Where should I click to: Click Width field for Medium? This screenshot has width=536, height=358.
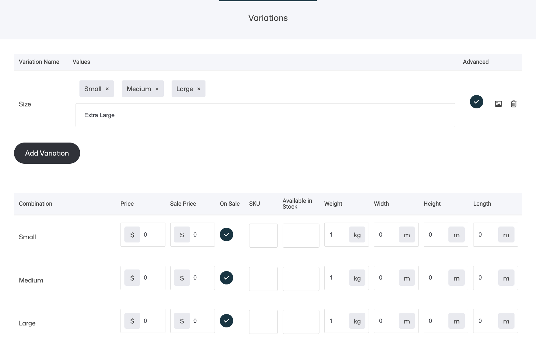click(x=396, y=278)
